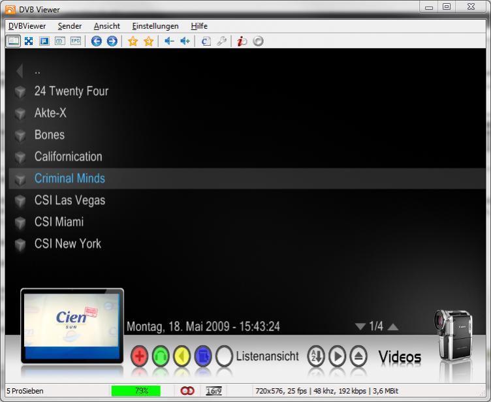Viewport: 491px width, 402px height.
Task: Click the stereo audio mode icon in status bar
Action: pyautogui.click(x=187, y=391)
